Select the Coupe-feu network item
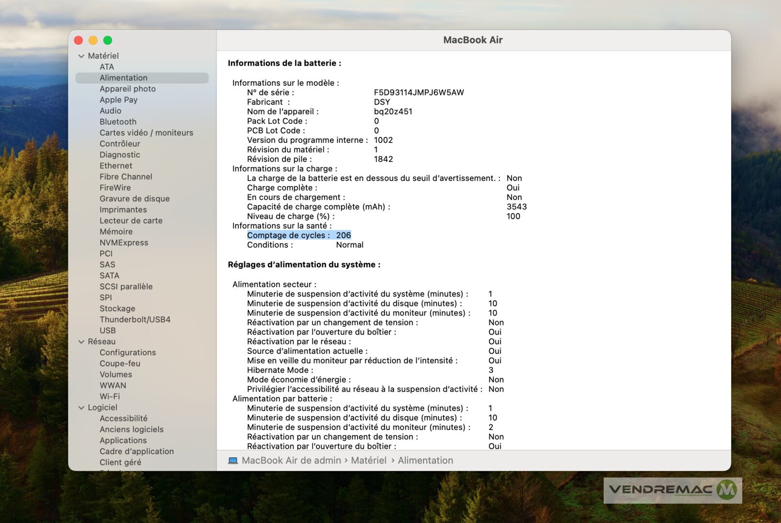 [x=120, y=363]
